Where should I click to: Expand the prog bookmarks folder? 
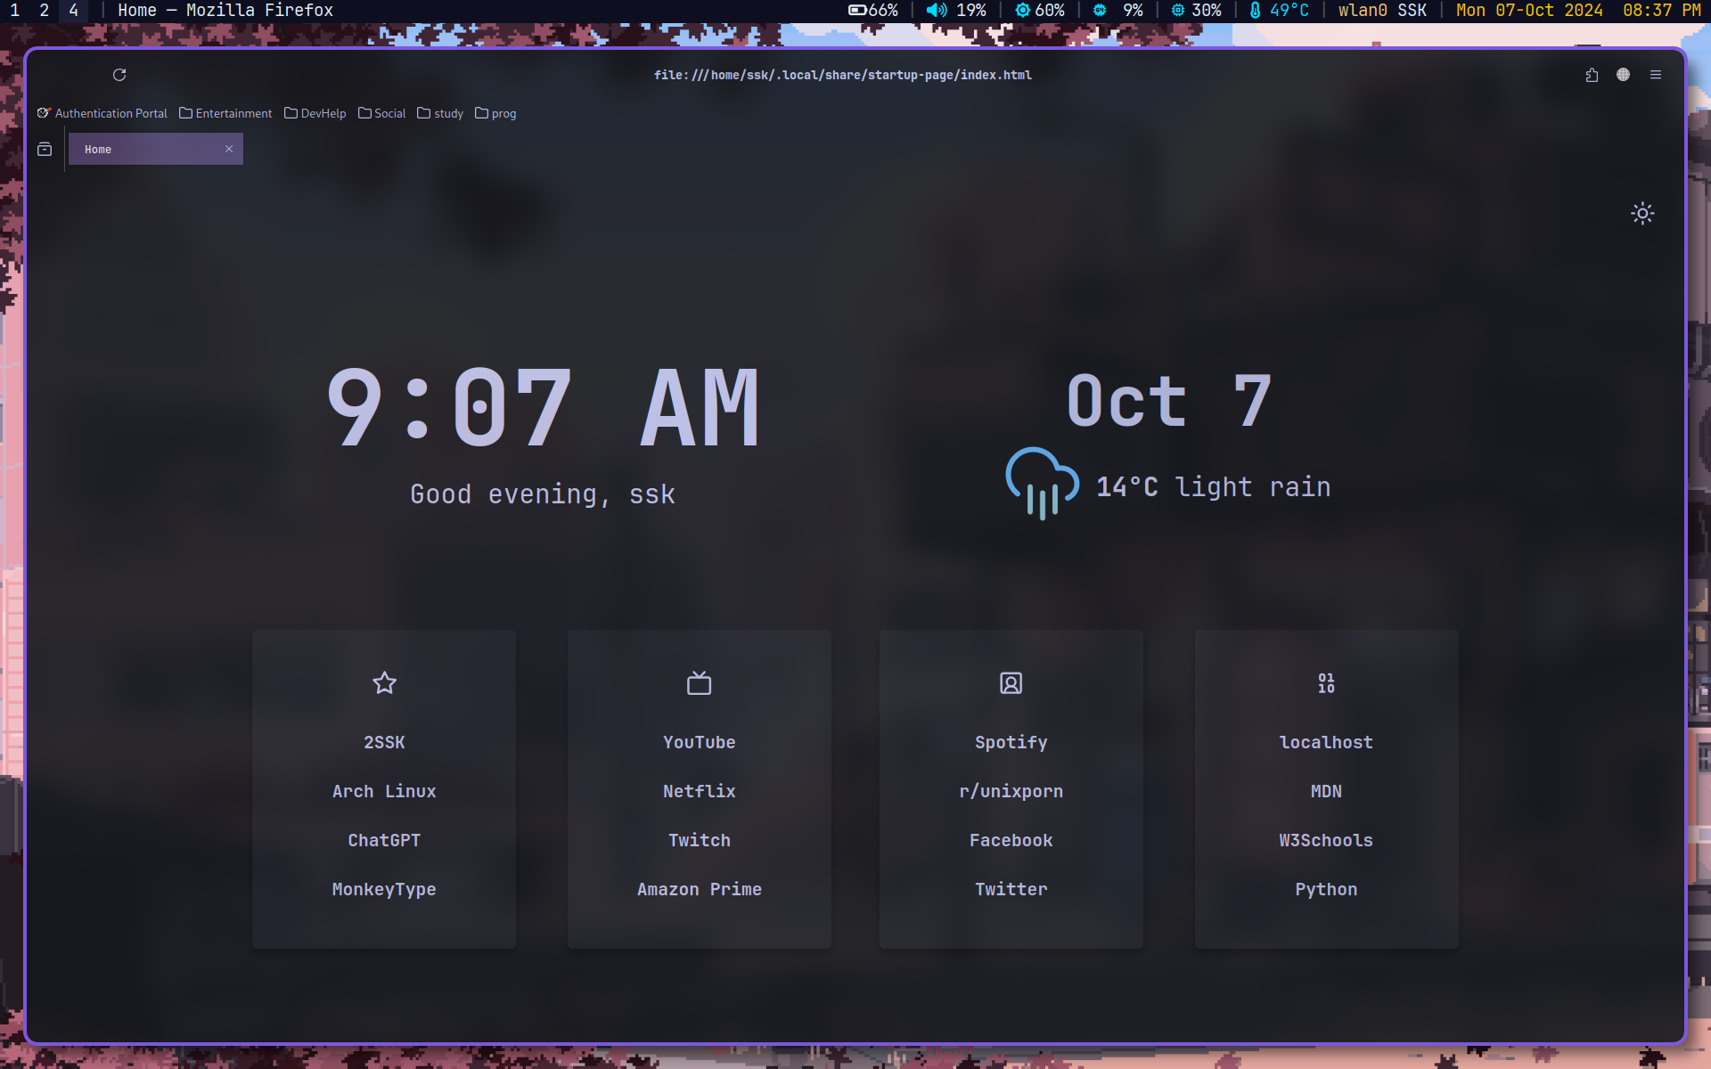click(496, 113)
